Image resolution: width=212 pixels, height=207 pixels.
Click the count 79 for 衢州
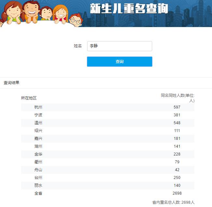click(x=177, y=162)
